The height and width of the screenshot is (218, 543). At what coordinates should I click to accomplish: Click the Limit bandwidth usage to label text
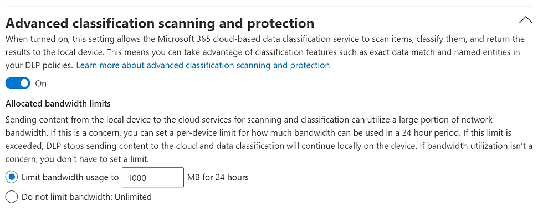point(70,177)
